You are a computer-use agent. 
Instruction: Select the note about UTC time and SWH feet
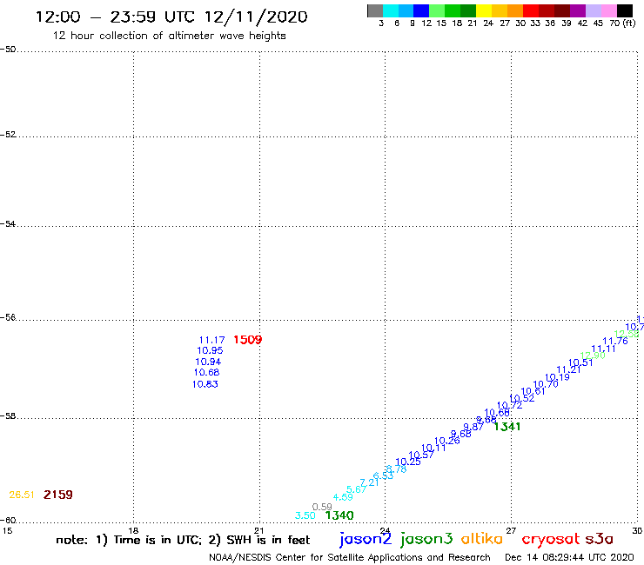coord(183,540)
